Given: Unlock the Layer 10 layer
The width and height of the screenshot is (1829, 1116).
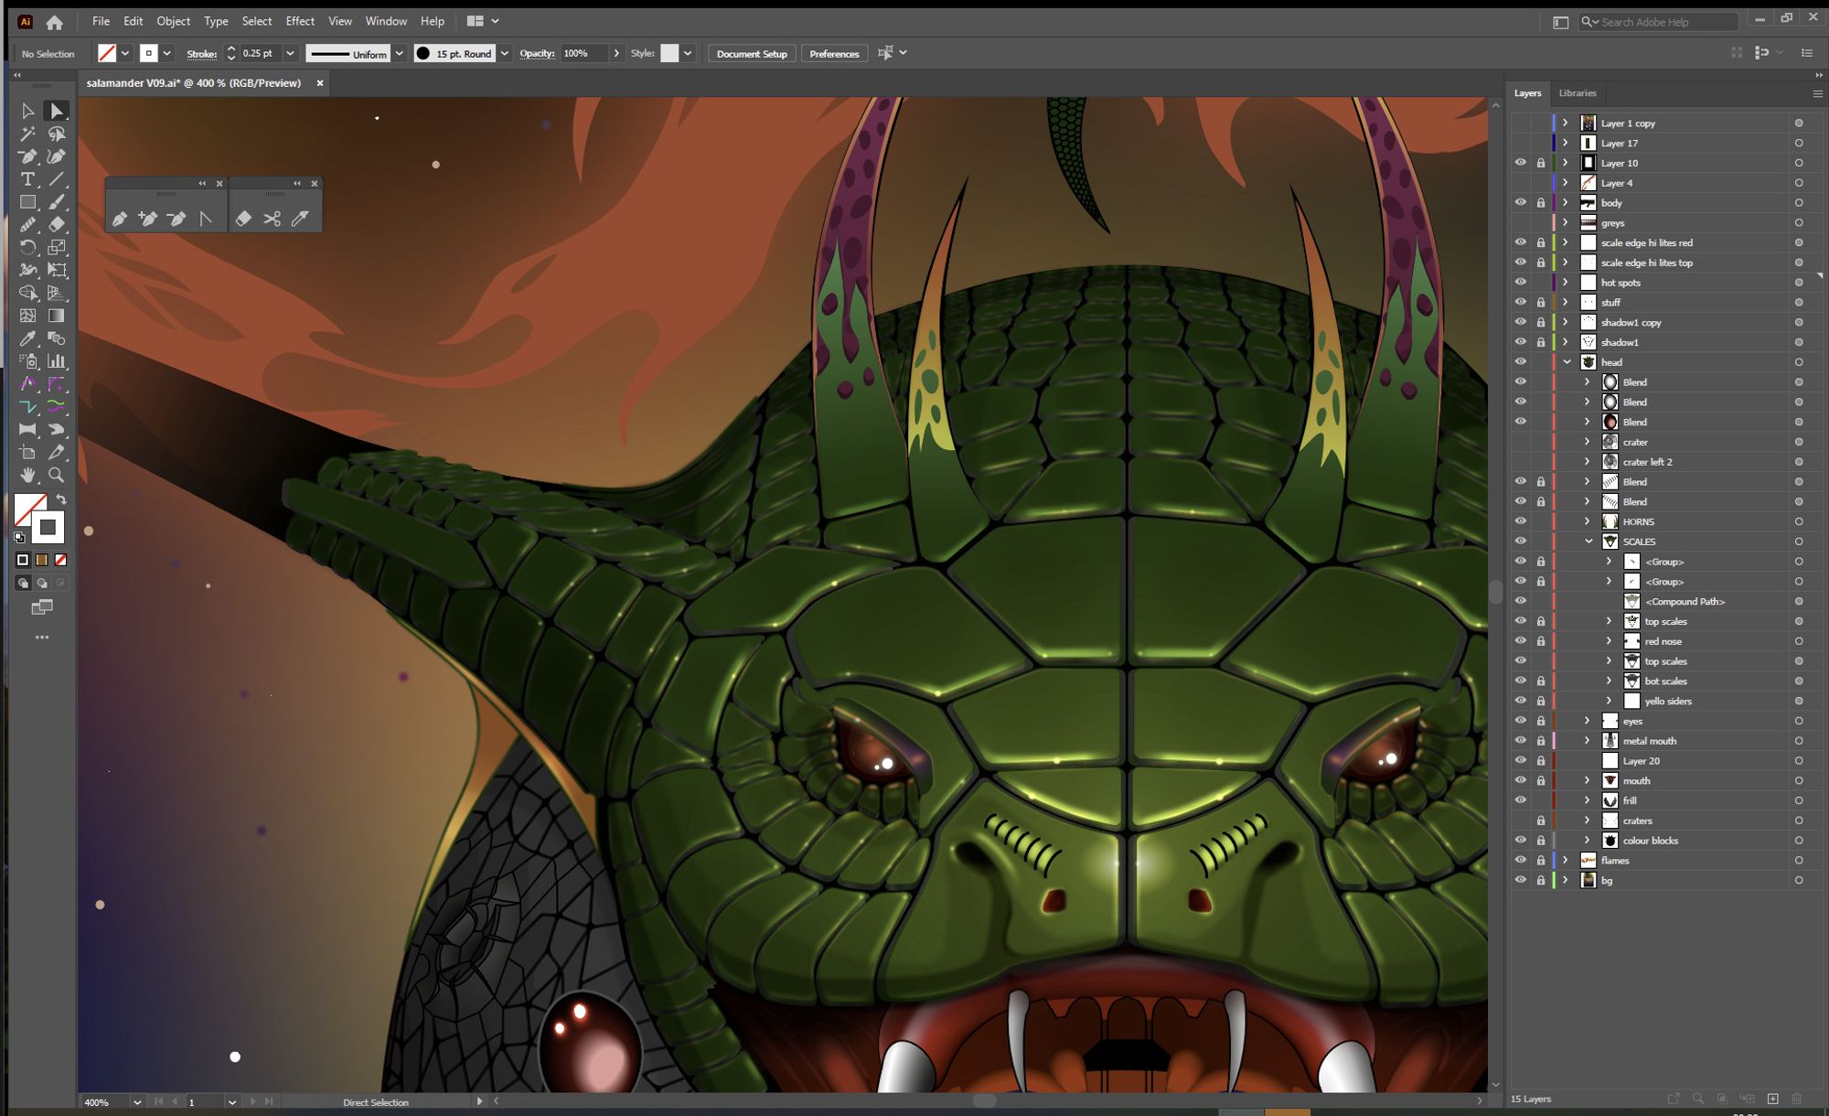Looking at the screenshot, I should pos(1540,163).
